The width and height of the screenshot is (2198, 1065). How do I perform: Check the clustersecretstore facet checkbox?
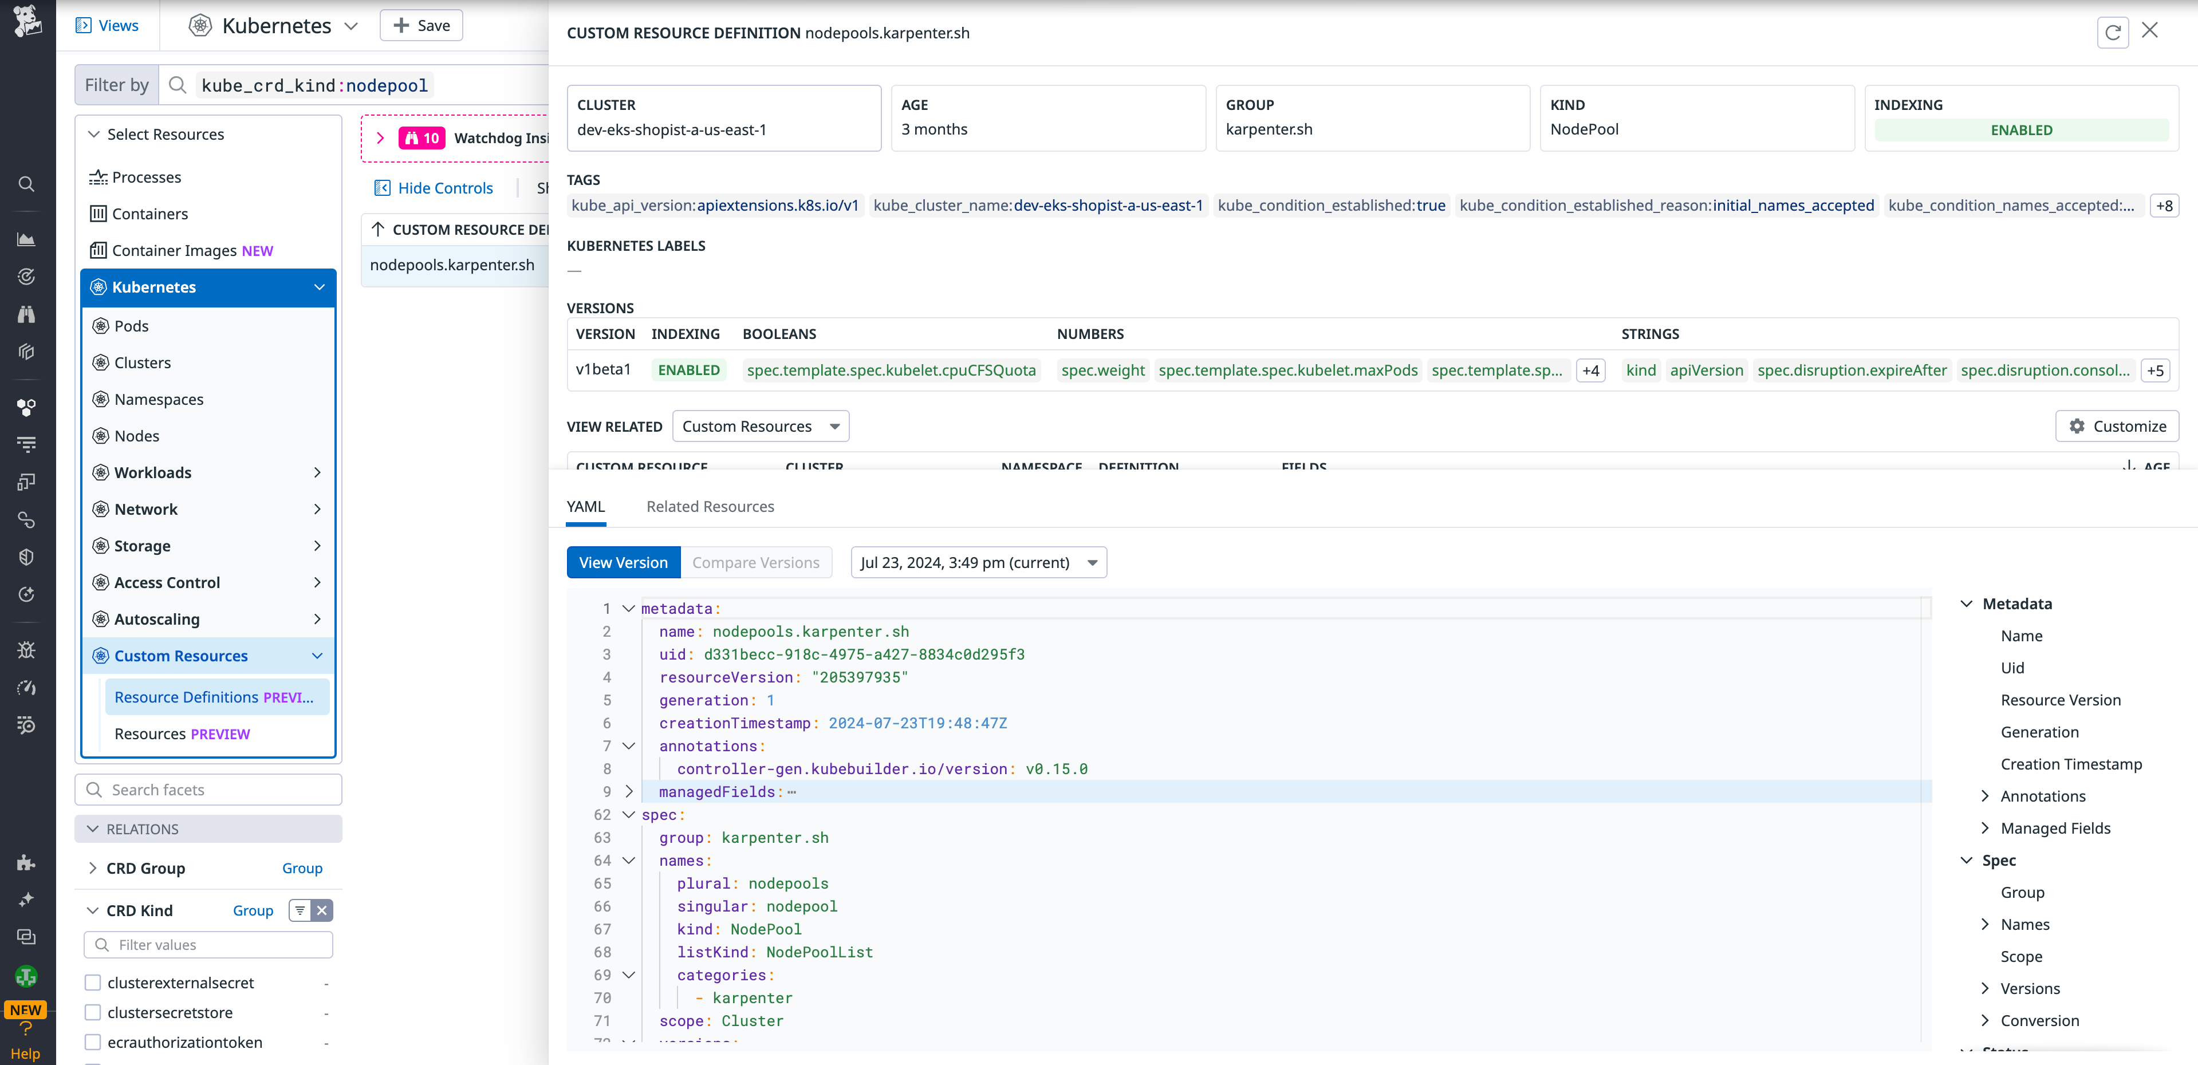coord(93,1012)
